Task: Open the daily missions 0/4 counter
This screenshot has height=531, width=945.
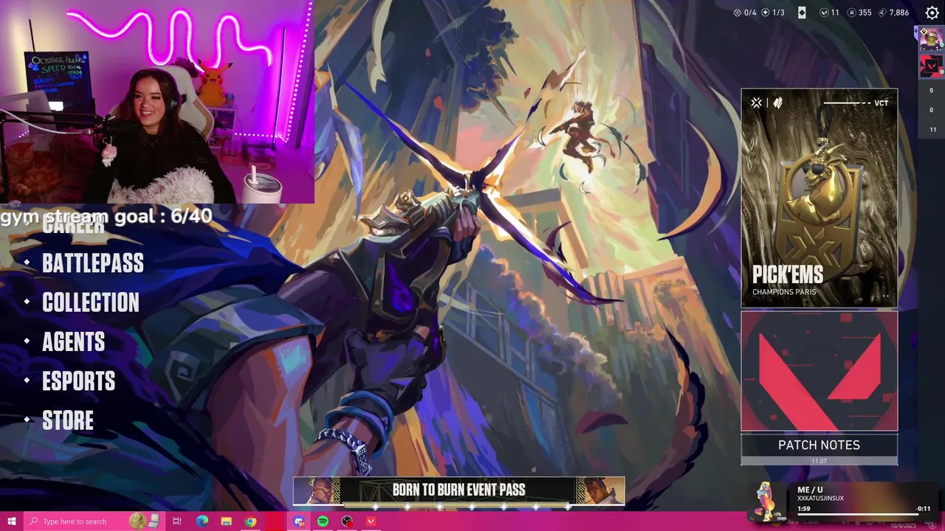Action: (744, 13)
